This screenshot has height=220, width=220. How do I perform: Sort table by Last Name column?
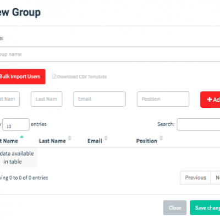[x=52, y=141]
